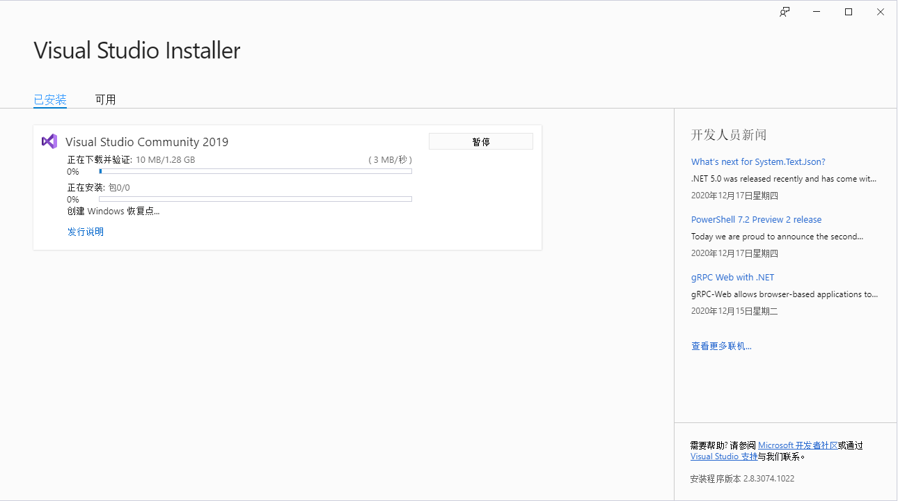Click 'Today we are proud to announce' summary
The width and height of the screenshot is (898, 501).
point(778,237)
